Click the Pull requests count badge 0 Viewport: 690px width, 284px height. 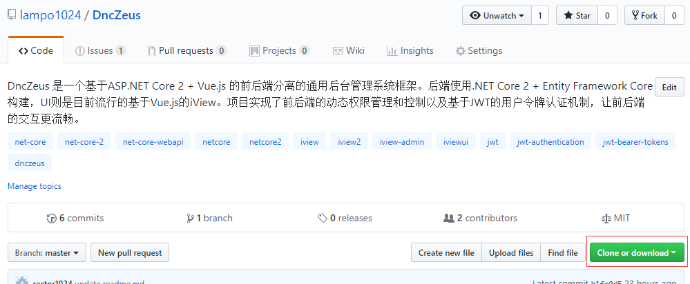[222, 51]
